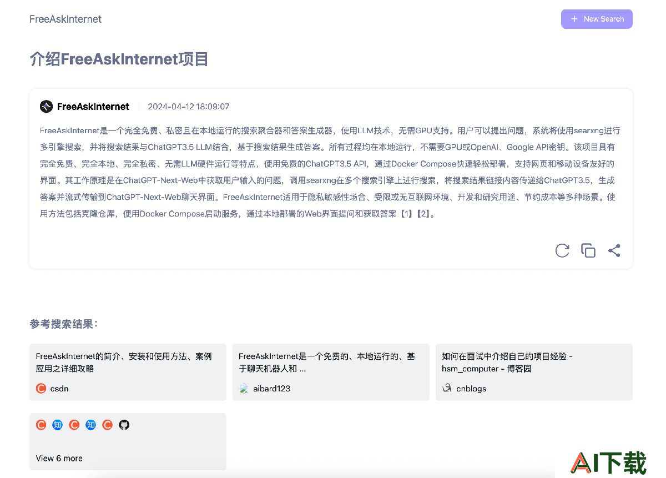Click the aibard123 source label
Image resolution: width=666 pixels, height=478 pixels.
(272, 389)
